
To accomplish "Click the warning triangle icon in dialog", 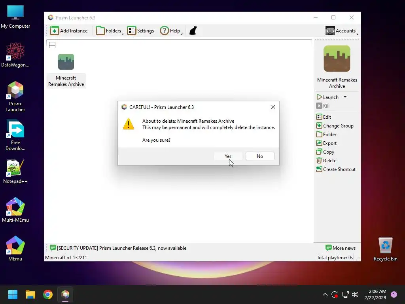I will 129,124.
